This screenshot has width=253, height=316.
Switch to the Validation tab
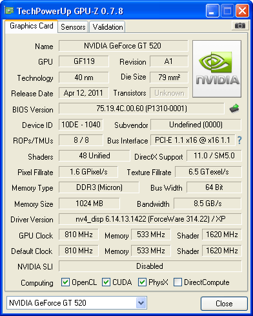tap(108, 27)
